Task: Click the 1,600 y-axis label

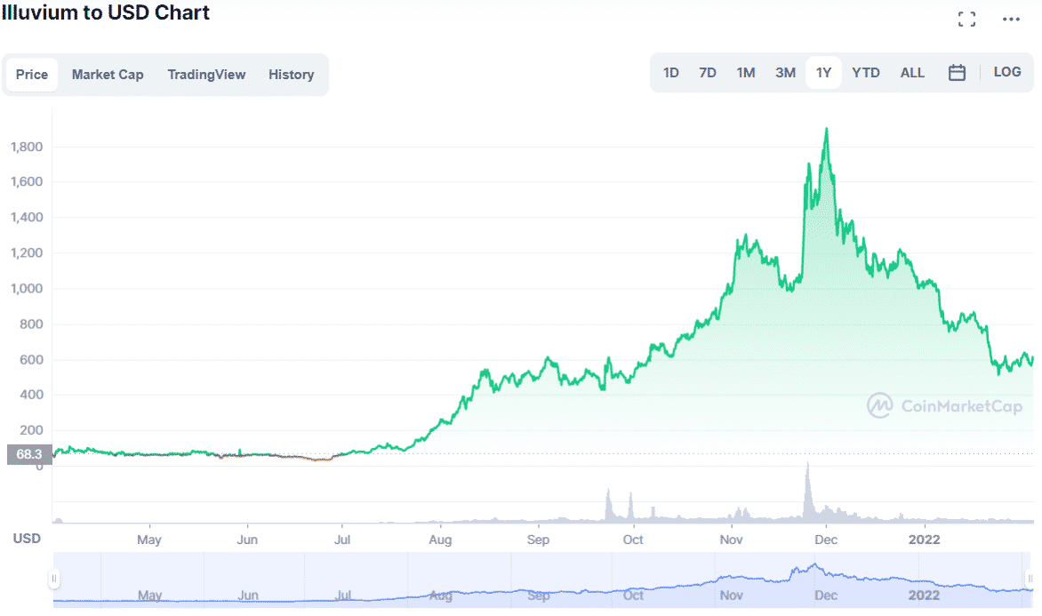Action: click(x=27, y=181)
